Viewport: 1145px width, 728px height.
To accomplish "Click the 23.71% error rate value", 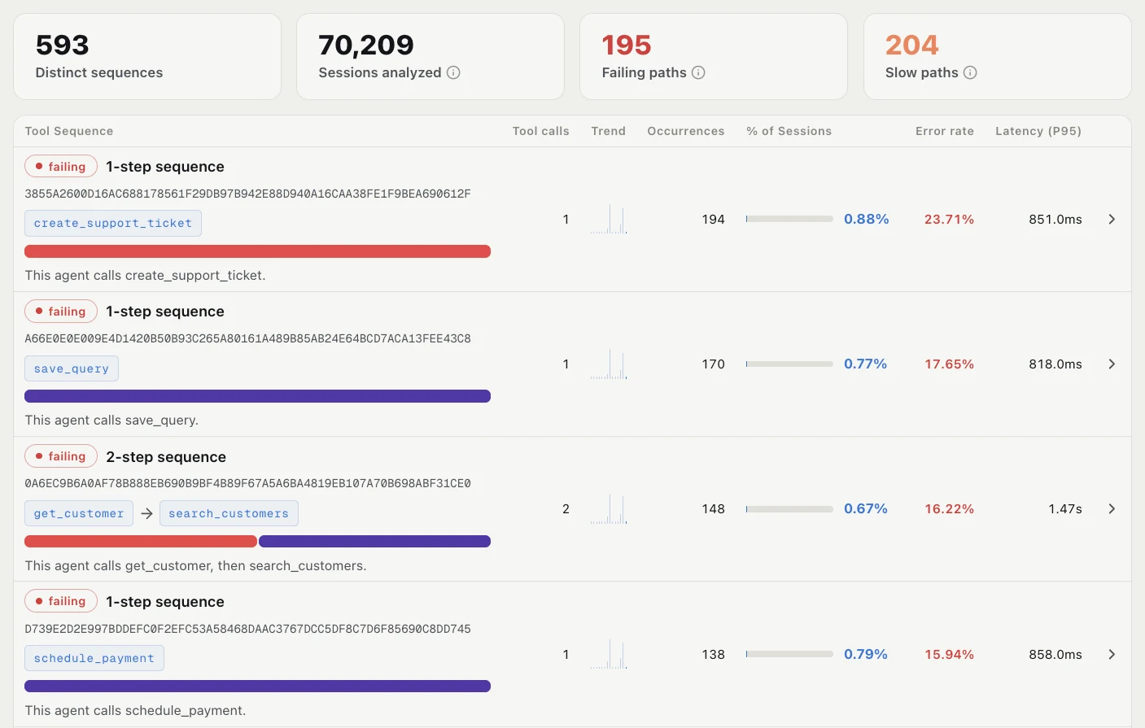I will [x=949, y=220].
